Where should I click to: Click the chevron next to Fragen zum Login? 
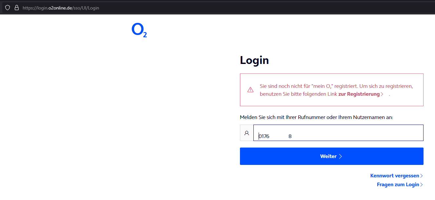(422, 185)
